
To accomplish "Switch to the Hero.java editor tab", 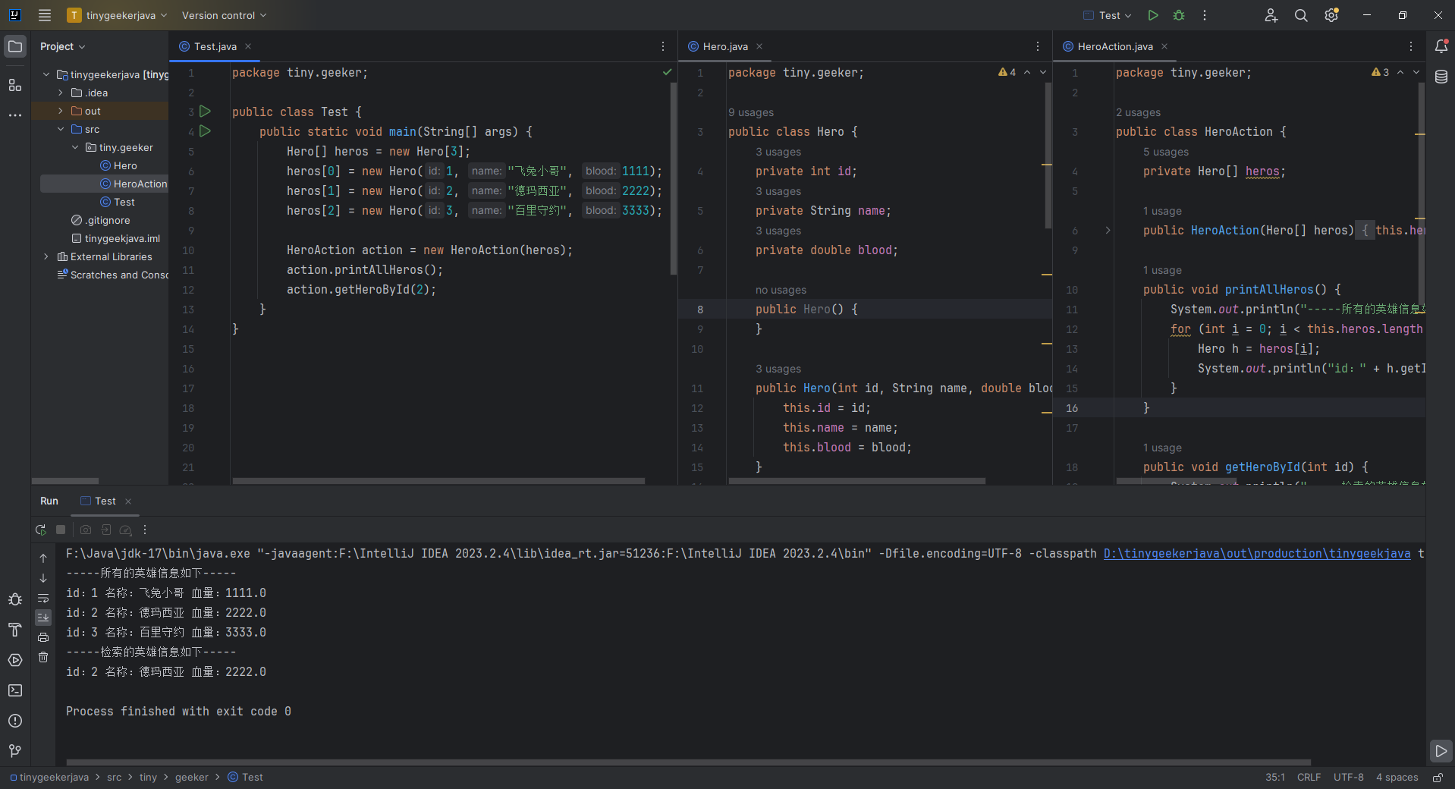I will pos(724,46).
